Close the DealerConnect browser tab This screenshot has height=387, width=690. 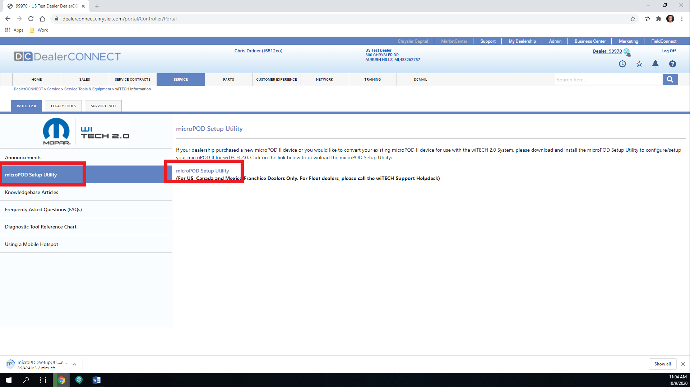pos(83,6)
